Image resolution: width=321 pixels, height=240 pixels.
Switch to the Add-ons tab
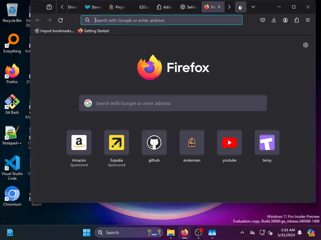coord(165,7)
